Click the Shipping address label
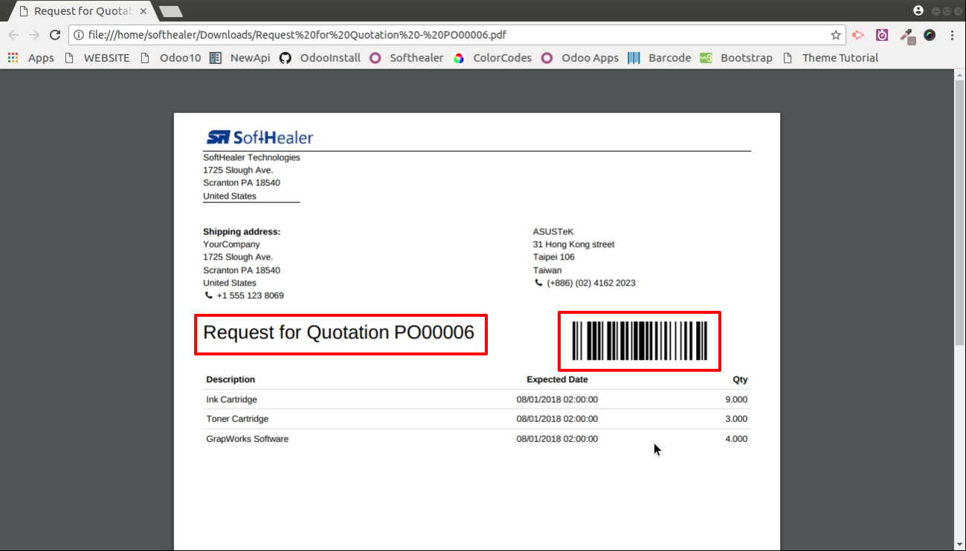This screenshot has width=966, height=551. click(242, 231)
